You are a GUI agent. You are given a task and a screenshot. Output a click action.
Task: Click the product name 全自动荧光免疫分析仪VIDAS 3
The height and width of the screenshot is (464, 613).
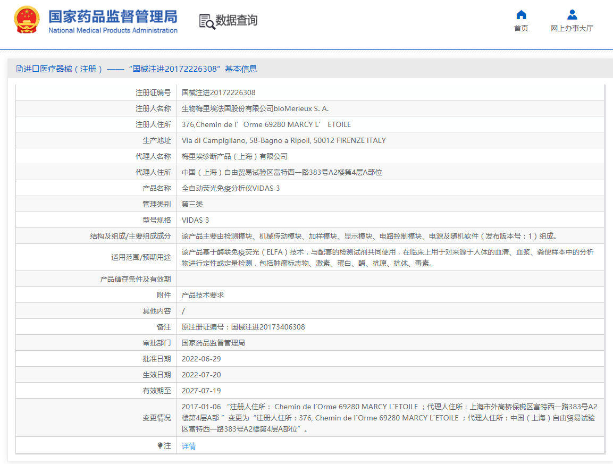point(230,188)
